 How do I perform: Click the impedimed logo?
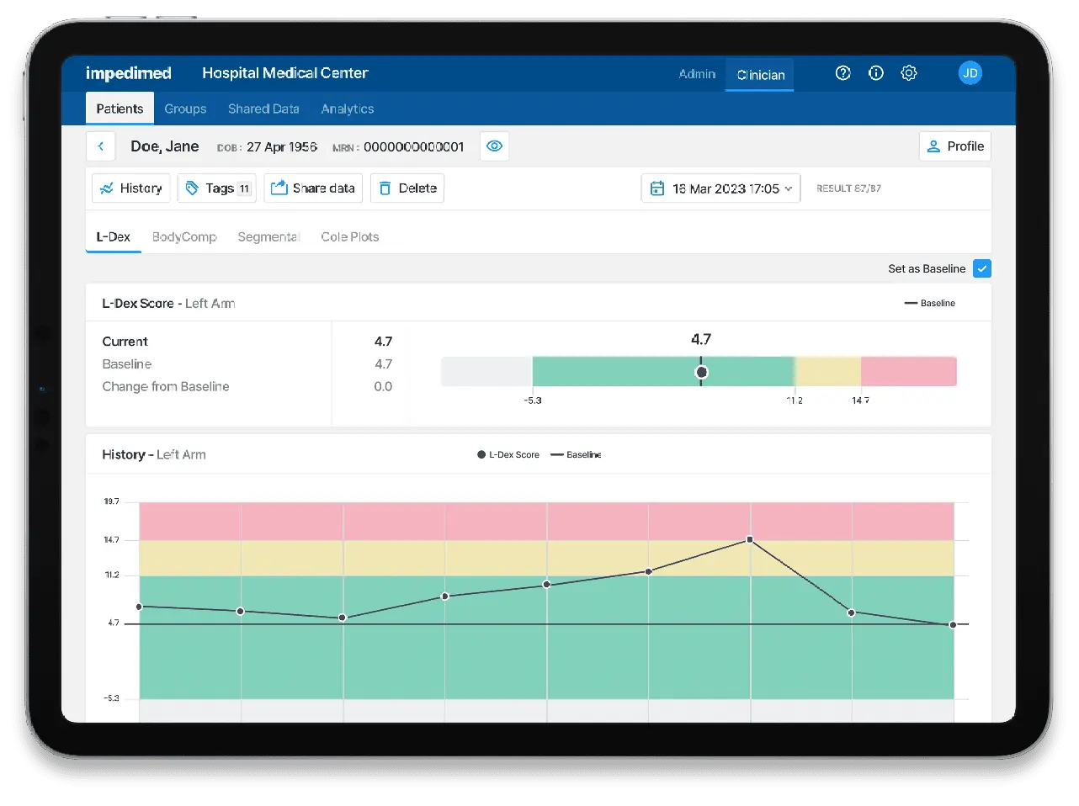pyautogui.click(x=128, y=73)
